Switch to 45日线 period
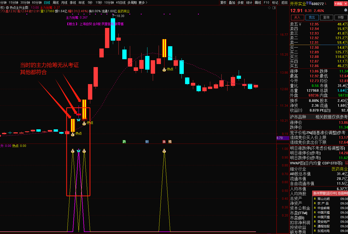This screenshot has height=234, width=348. pyautogui.click(x=121, y=3)
